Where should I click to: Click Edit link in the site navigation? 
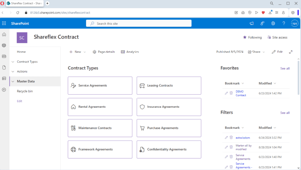point(20,101)
